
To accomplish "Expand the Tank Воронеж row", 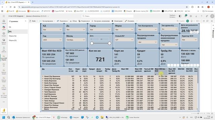I will coord(43,92).
